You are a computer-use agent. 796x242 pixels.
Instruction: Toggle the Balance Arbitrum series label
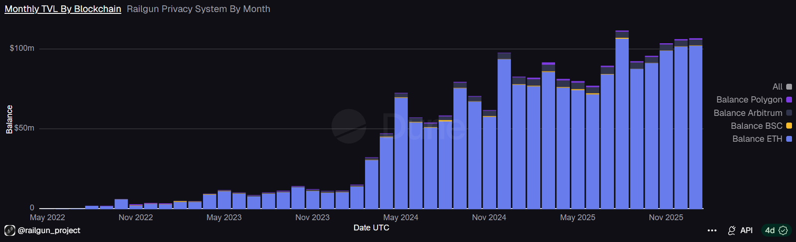click(747, 113)
